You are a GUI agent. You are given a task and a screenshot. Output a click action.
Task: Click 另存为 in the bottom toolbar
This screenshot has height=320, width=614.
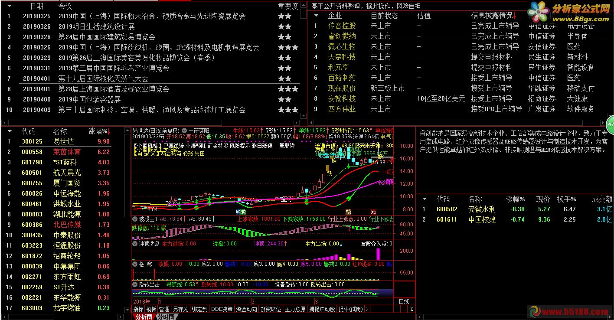(180, 309)
